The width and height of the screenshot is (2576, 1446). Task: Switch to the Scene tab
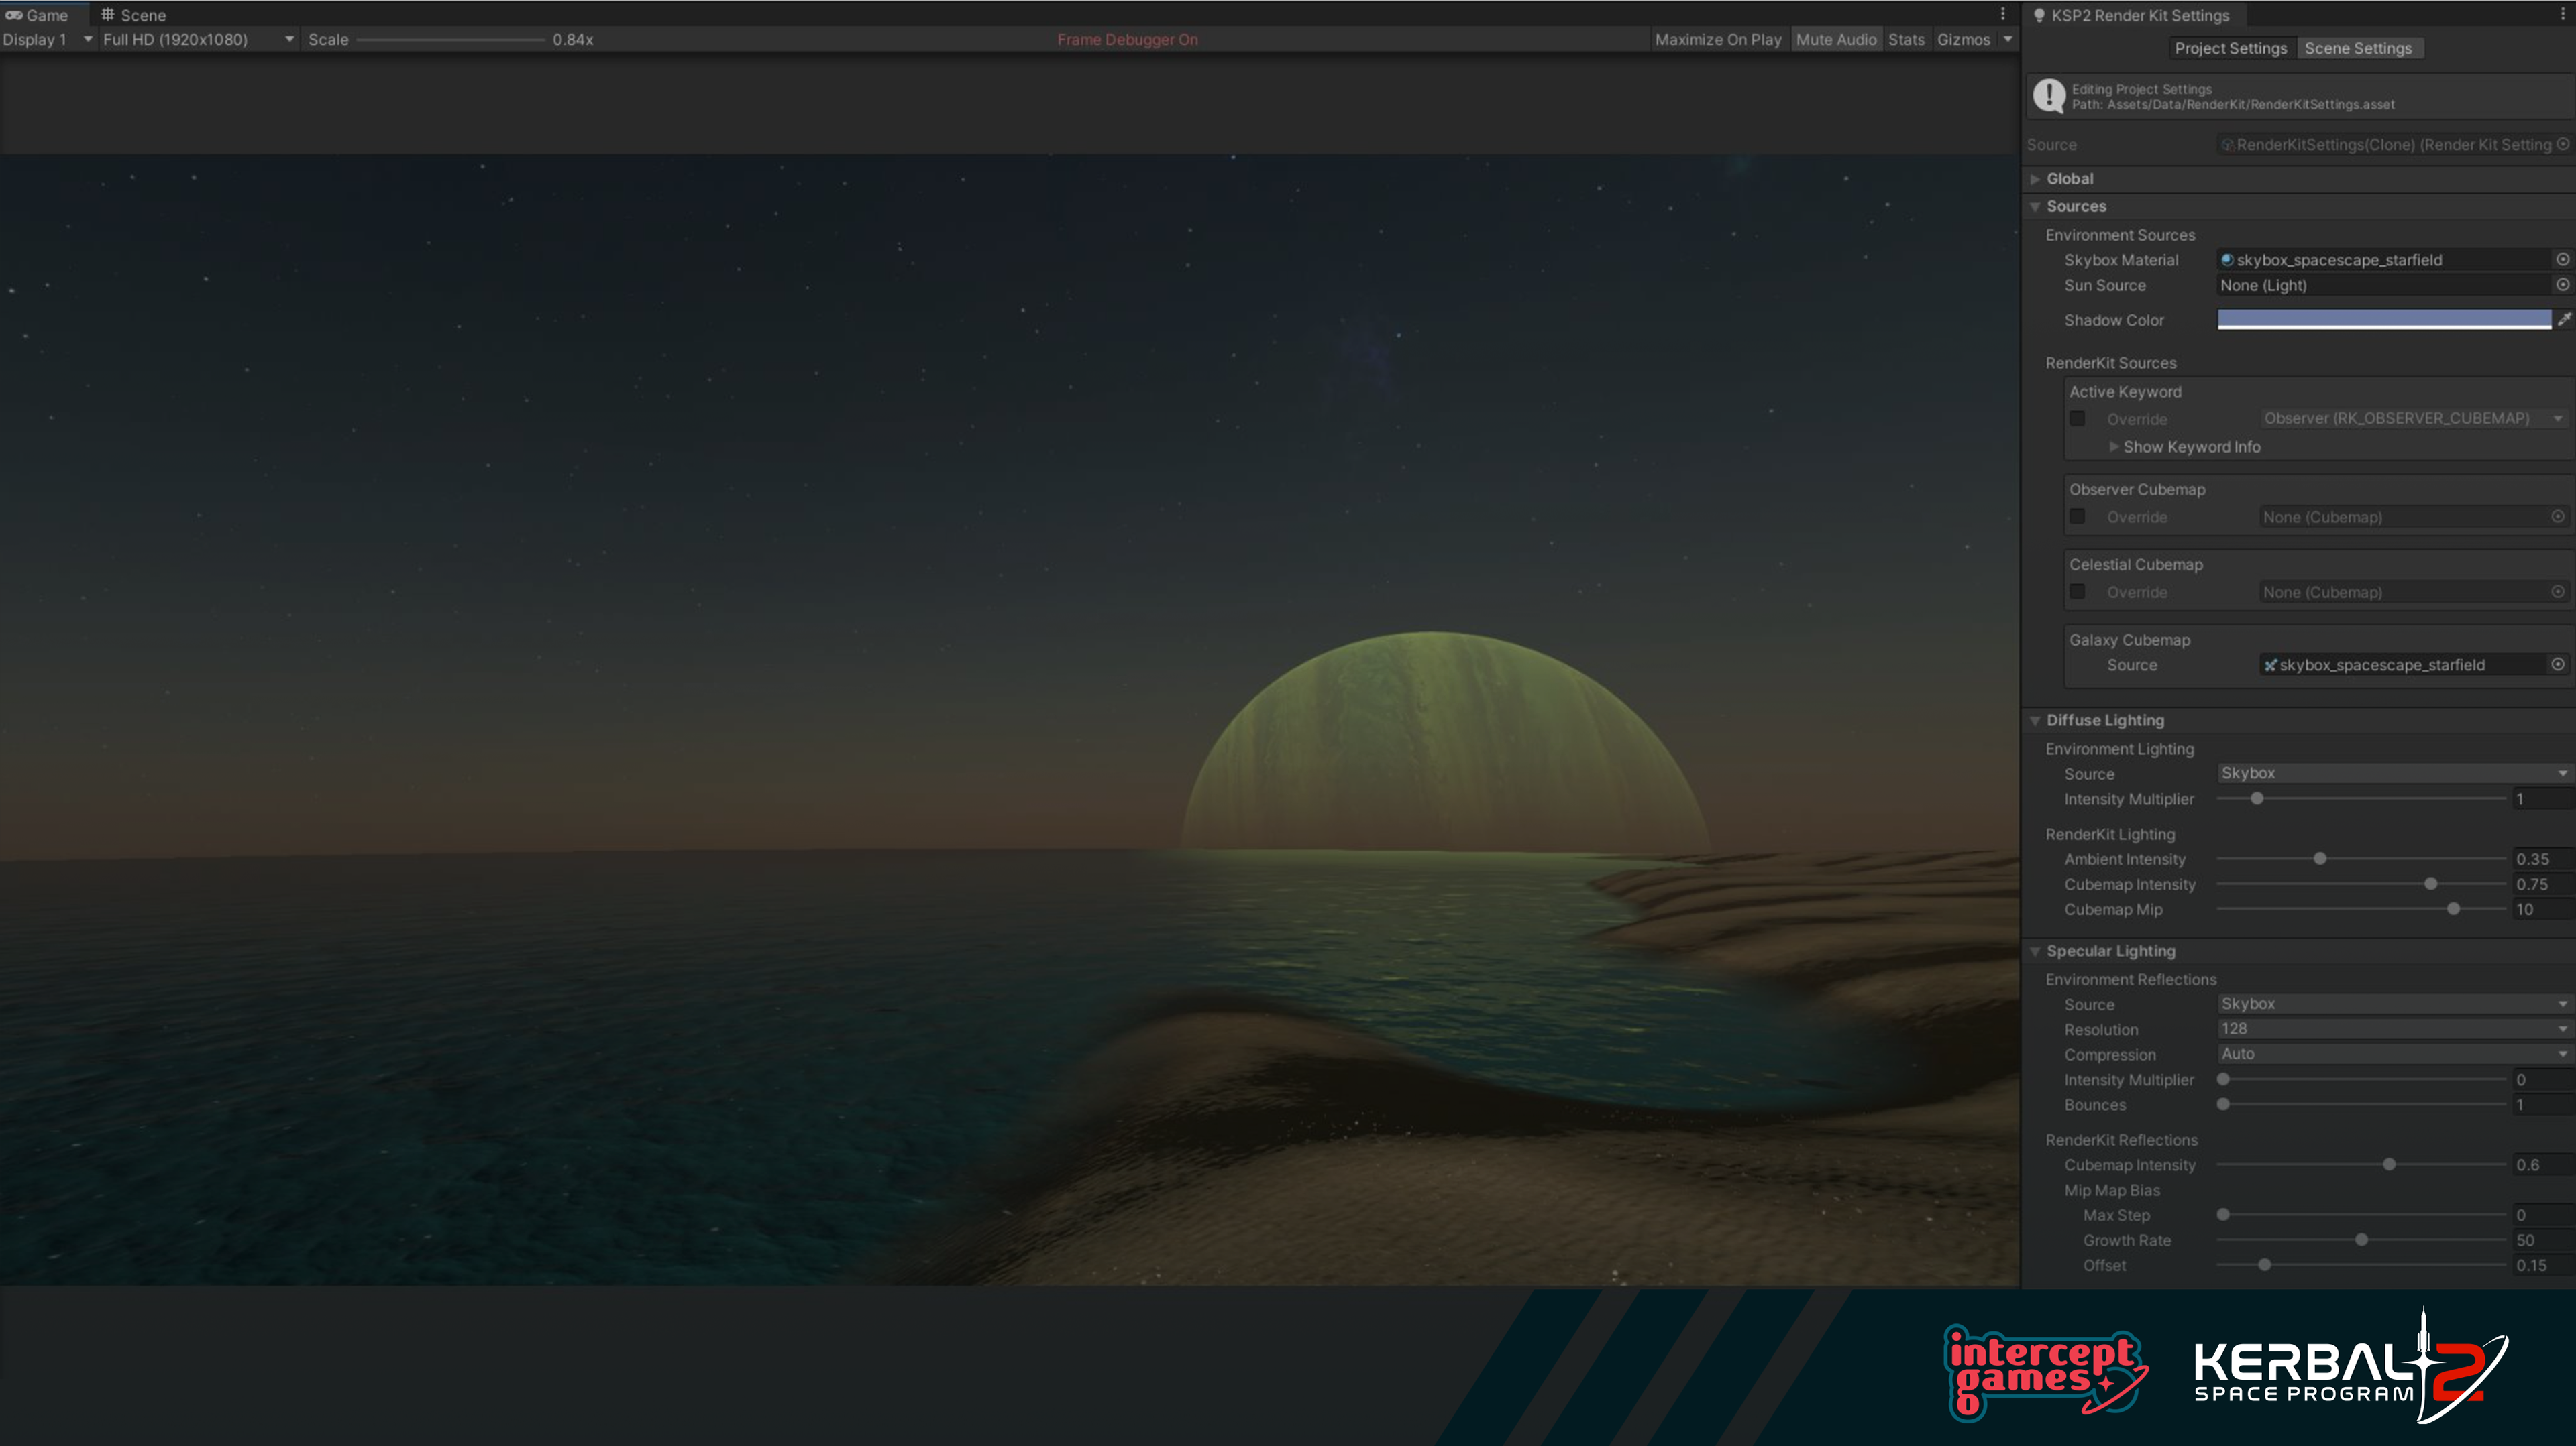click(134, 15)
